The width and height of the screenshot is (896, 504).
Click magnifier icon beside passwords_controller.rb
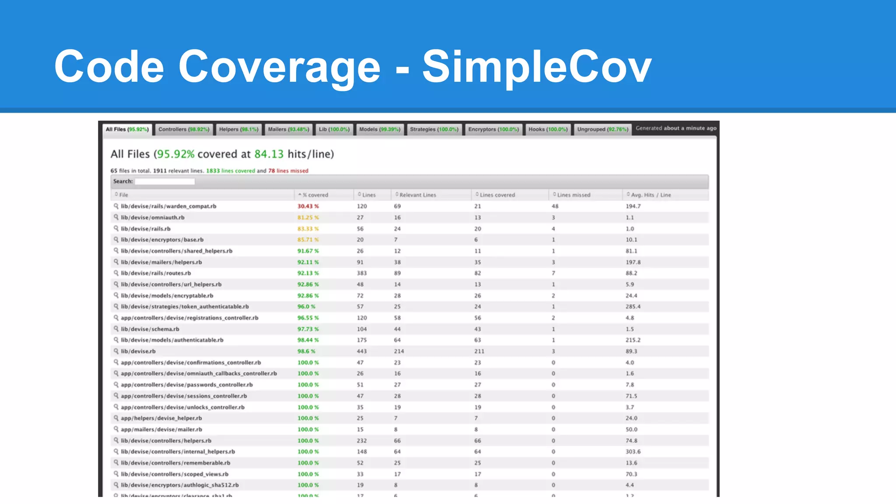click(116, 385)
